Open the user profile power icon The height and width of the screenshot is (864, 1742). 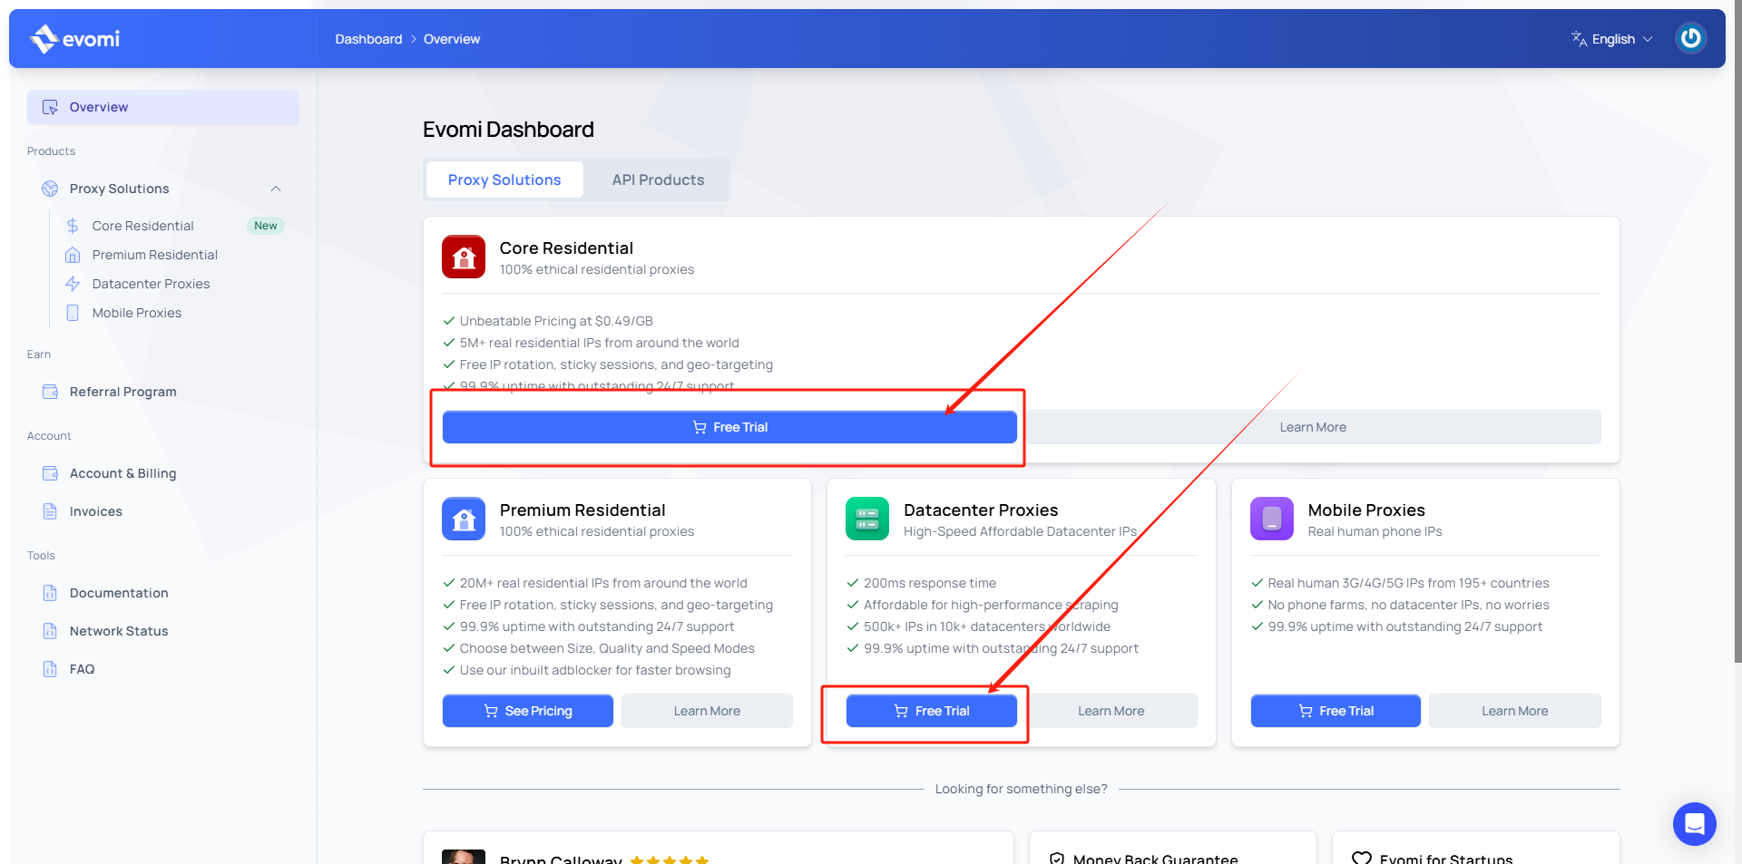pyautogui.click(x=1690, y=38)
